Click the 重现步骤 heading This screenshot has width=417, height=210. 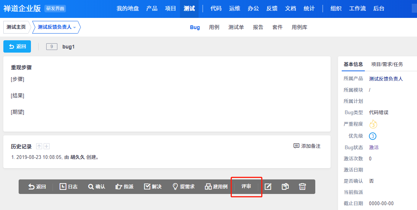click(21, 68)
